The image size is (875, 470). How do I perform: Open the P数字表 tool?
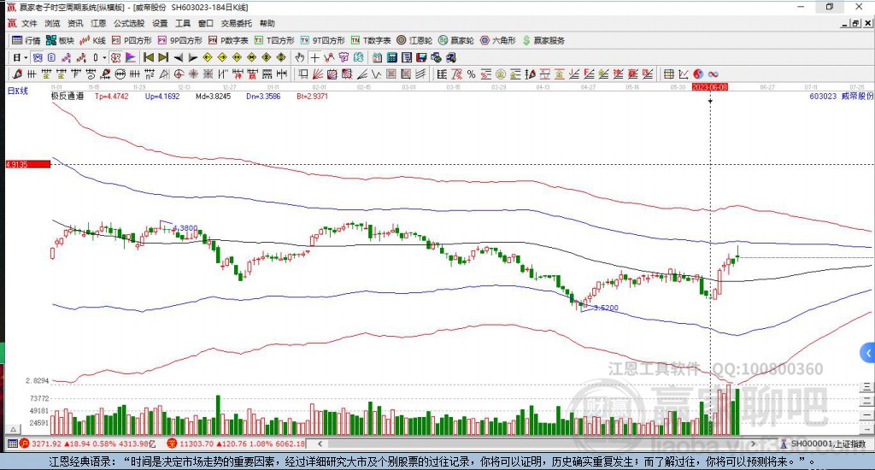[x=228, y=40]
